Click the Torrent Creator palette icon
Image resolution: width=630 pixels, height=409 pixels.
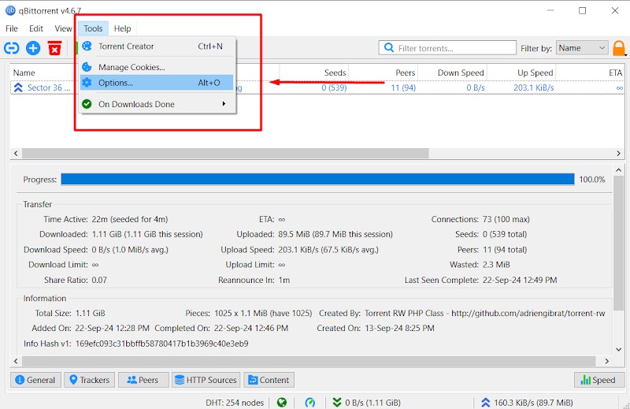(87, 46)
